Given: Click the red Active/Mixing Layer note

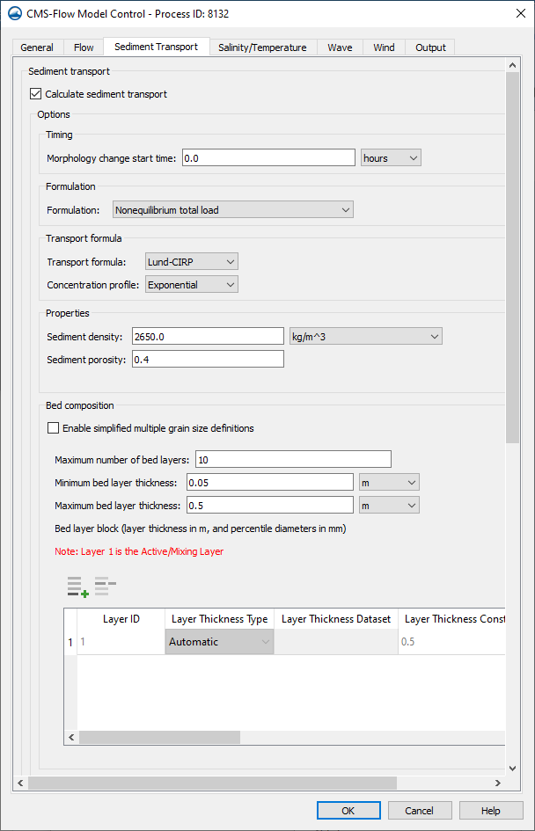Looking at the screenshot, I should (x=139, y=551).
